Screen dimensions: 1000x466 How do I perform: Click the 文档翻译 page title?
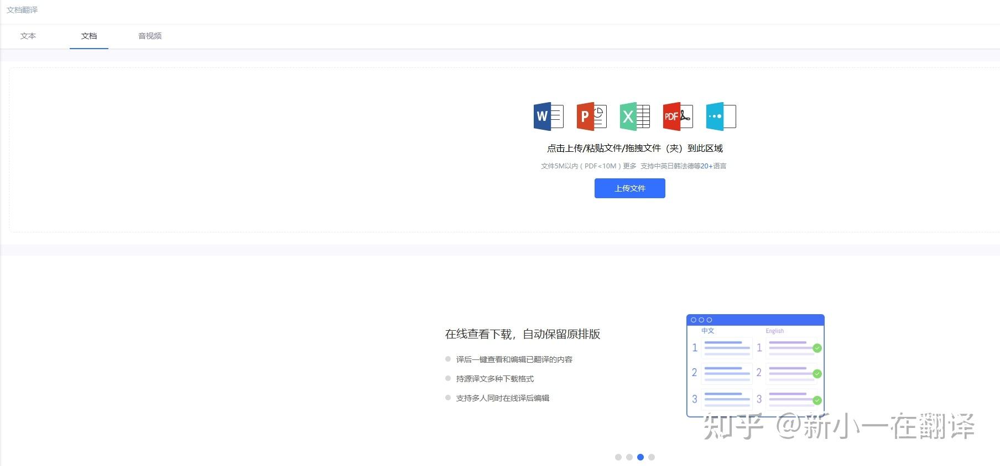22,10
